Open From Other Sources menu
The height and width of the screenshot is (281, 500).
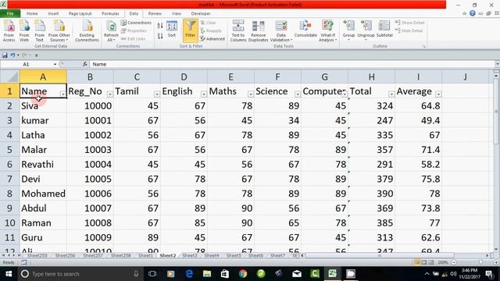[x=59, y=30]
